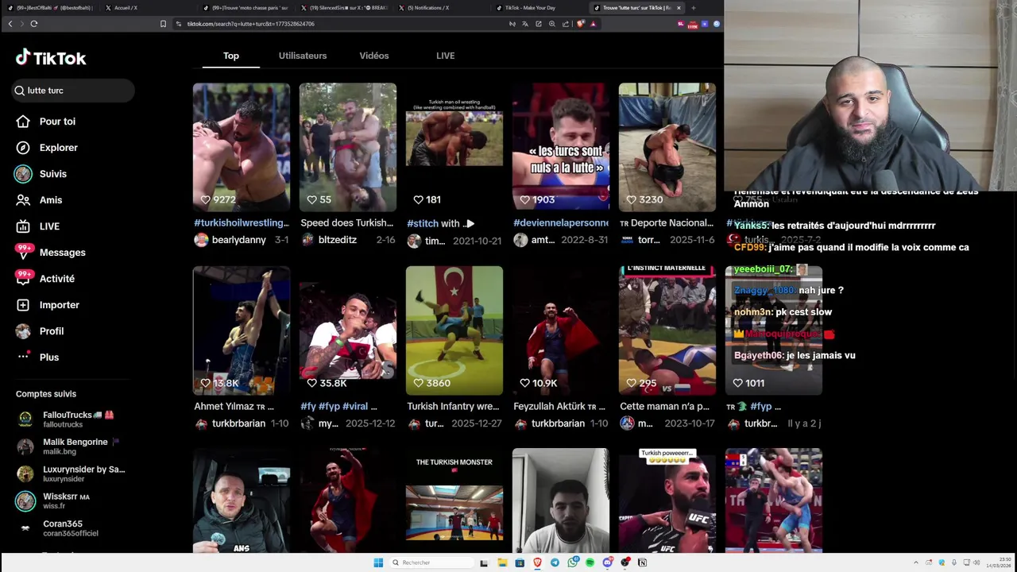Open the Amis friends icon
The width and height of the screenshot is (1017, 572).
tap(23, 200)
